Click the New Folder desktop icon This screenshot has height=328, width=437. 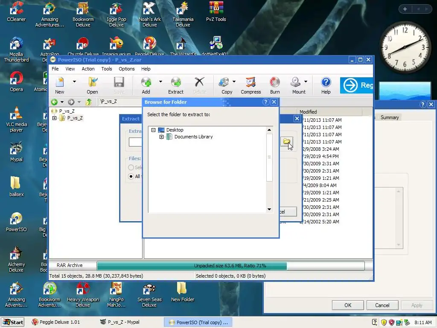pyautogui.click(x=183, y=292)
